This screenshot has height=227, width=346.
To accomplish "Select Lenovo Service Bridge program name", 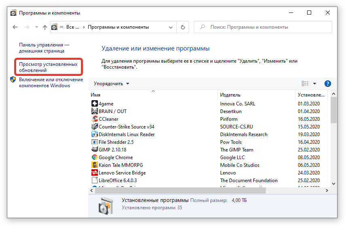I will click(122, 173).
